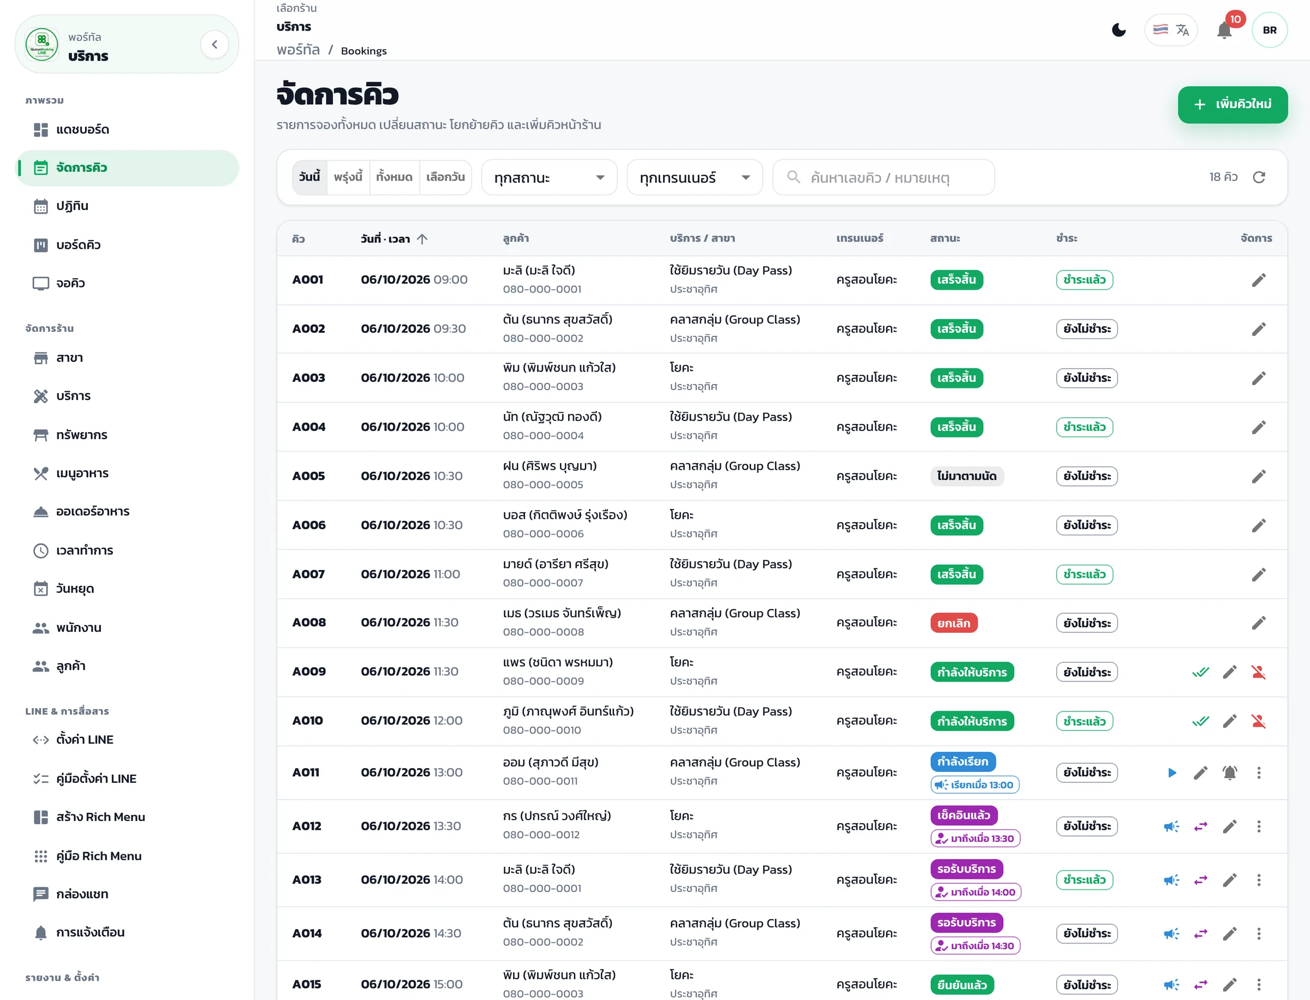Open กล่องแชท in the sidebar
1310x1000 pixels.
pos(127,894)
